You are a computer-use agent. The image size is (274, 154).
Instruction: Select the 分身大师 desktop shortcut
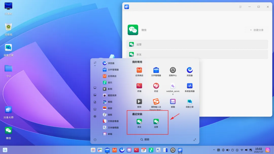(8, 112)
